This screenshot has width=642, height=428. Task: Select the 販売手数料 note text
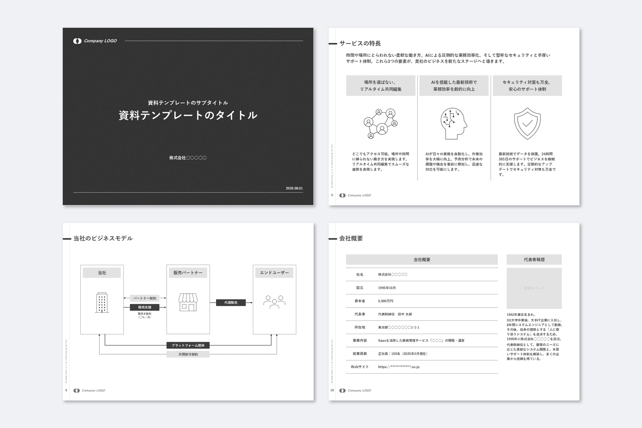tap(145, 315)
